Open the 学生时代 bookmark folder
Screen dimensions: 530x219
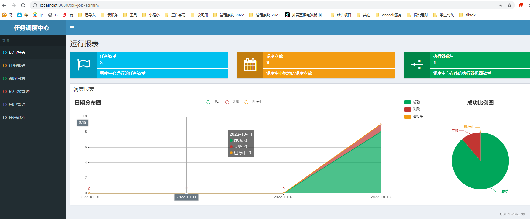click(444, 15)
